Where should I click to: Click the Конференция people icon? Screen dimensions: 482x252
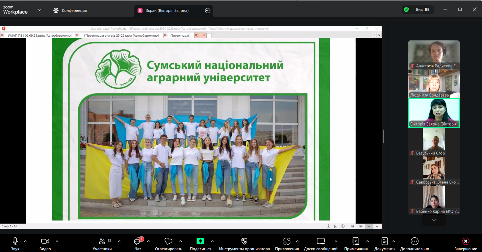pyautogui.click(x=56, y=10)
